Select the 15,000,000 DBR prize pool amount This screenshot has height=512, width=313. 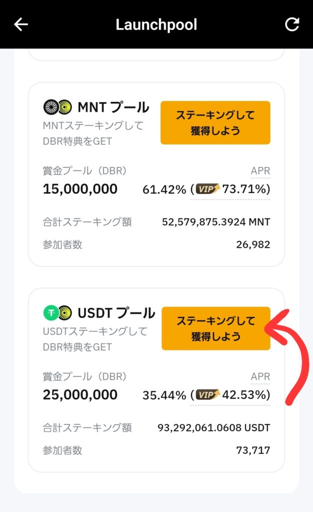point(80,189)
